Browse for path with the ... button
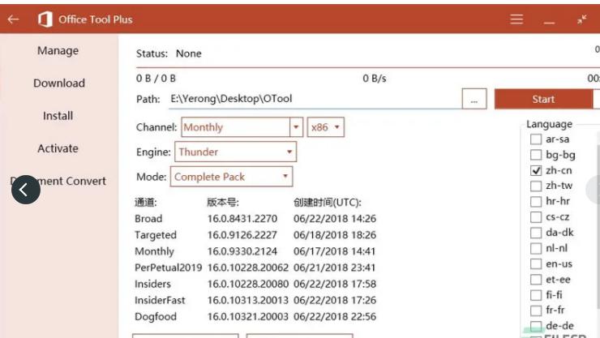This screenshot has height=338, width=600. coord(474,99)
